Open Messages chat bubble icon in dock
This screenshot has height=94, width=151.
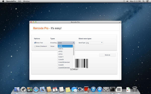click(x=74, y=89)
